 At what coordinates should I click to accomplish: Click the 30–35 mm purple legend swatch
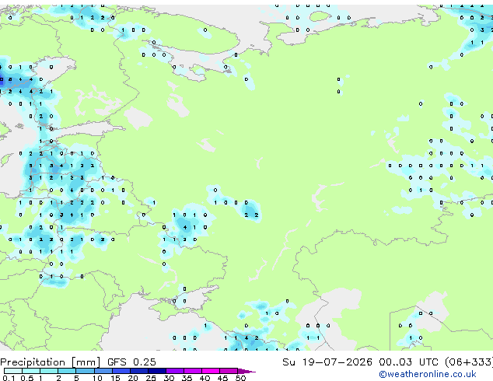[174, 371]
